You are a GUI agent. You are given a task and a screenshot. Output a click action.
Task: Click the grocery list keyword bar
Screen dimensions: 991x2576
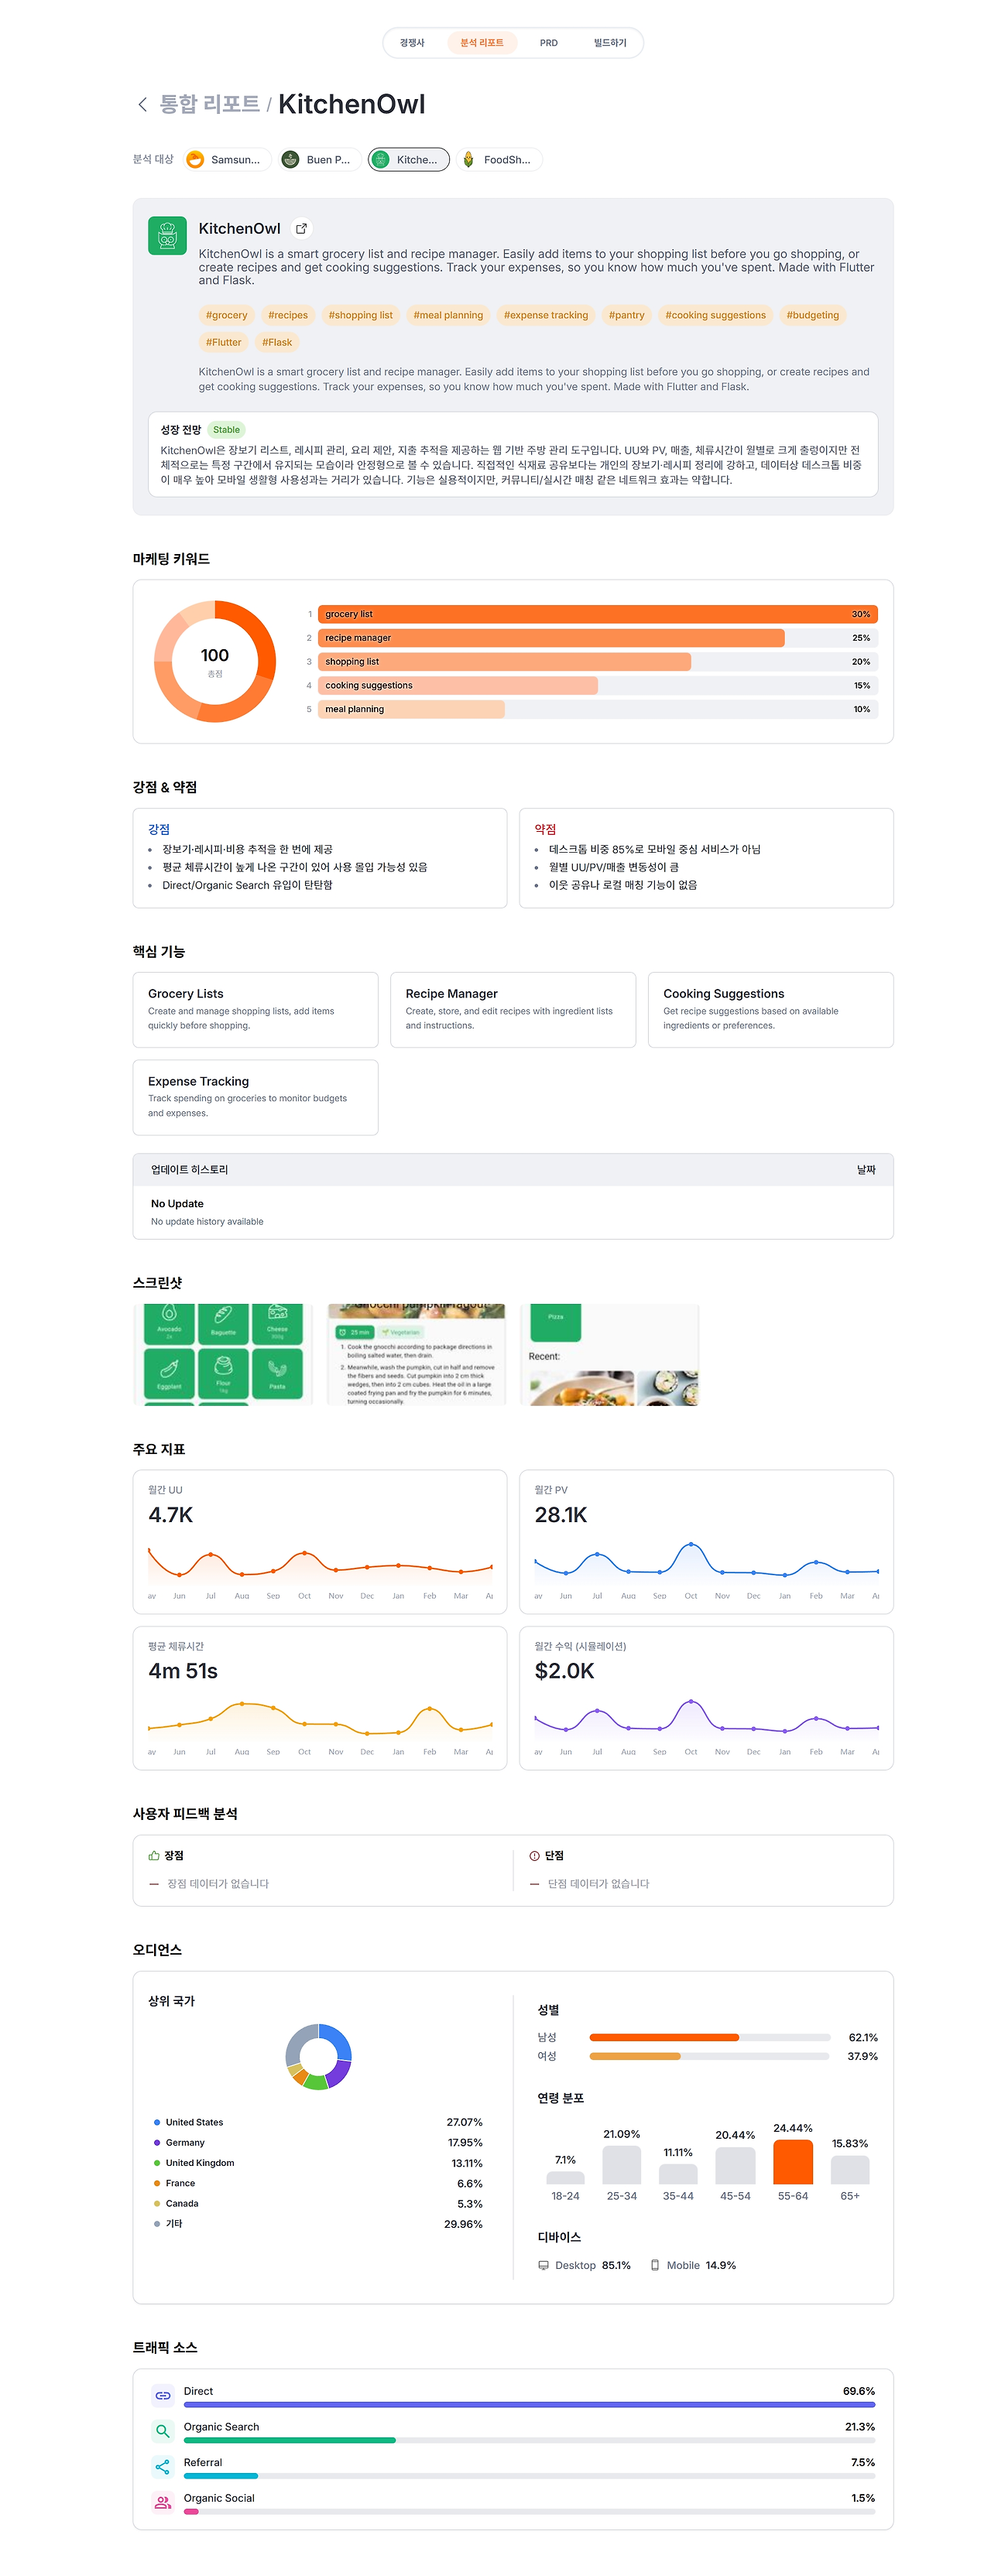(x=598, y=614)
